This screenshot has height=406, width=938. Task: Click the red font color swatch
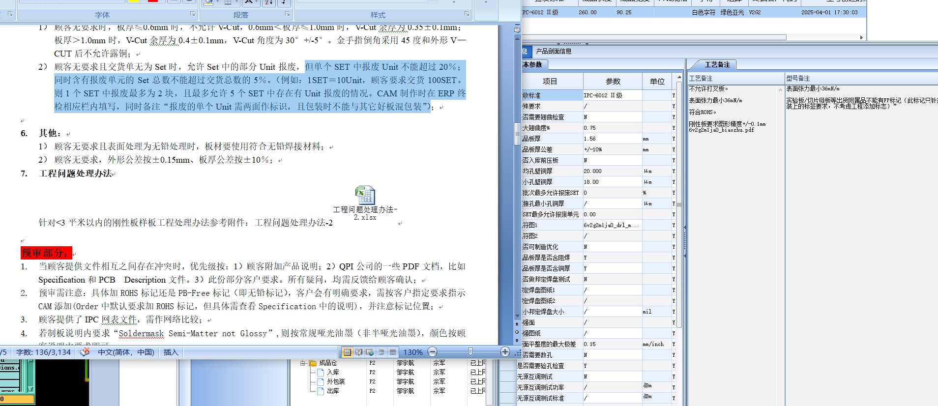point(153,1)
